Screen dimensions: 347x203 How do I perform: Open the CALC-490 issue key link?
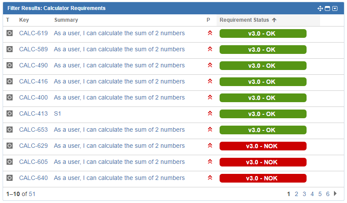click(x=33, y=66)
